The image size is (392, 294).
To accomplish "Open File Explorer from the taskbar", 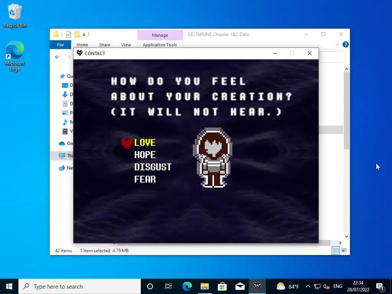I will 204,286.
